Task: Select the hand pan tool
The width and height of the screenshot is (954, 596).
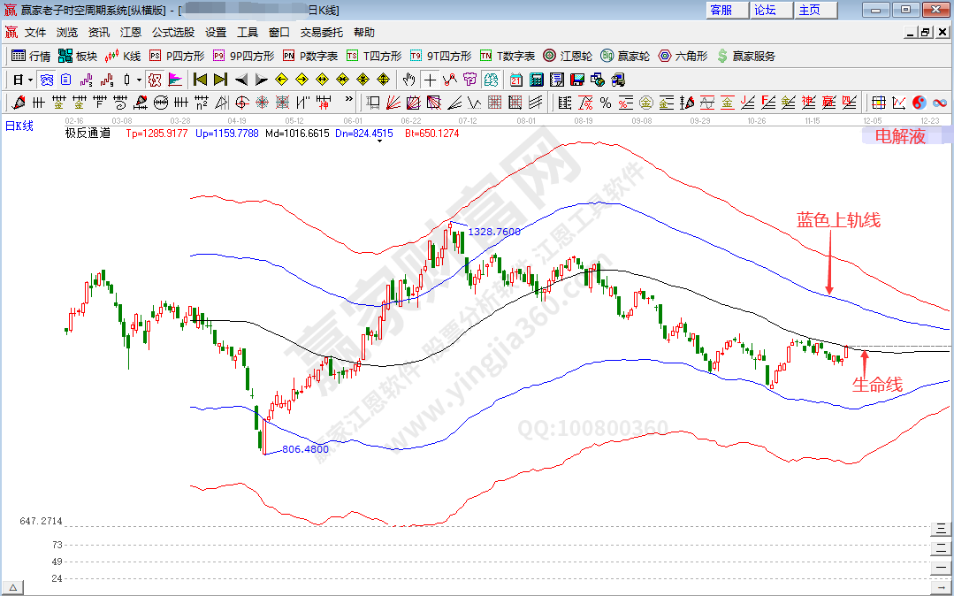Action: pyautogui.click(x=408, y=79)
